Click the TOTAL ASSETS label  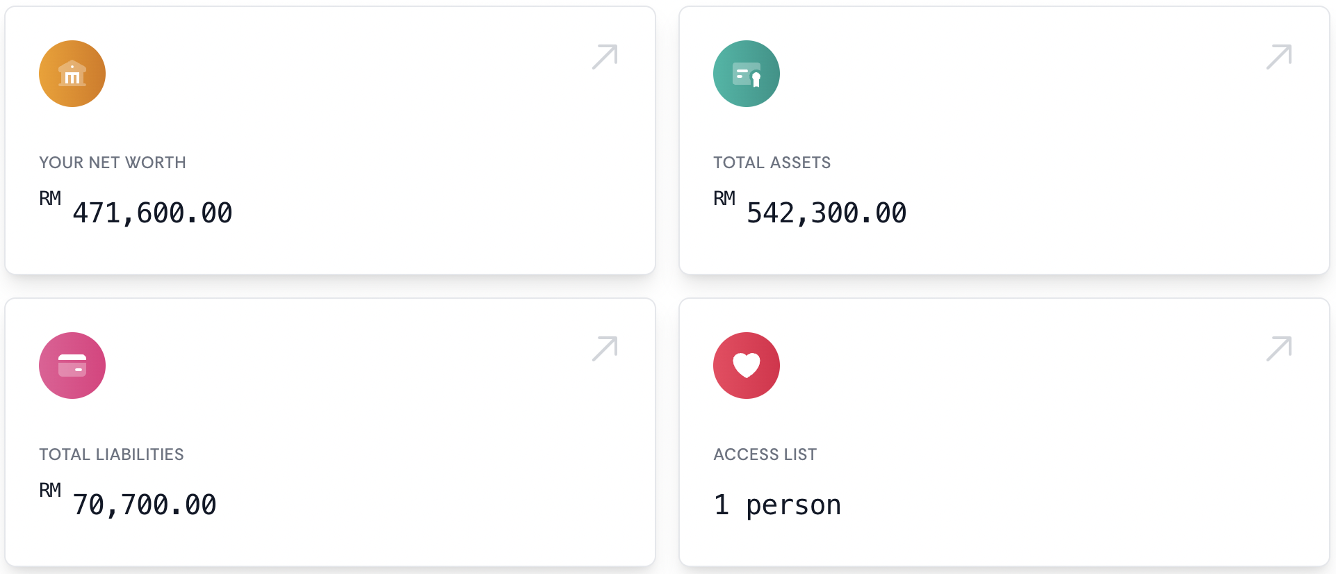pos(772,163)
